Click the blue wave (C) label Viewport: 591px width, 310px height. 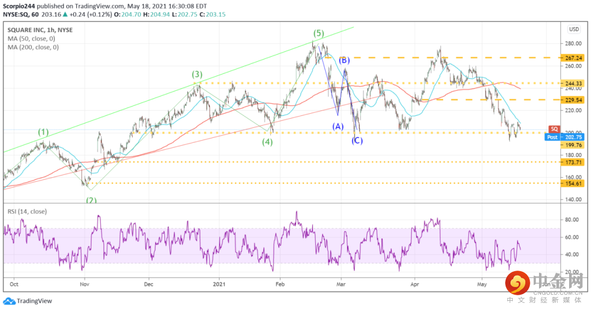tap(357, 141)
